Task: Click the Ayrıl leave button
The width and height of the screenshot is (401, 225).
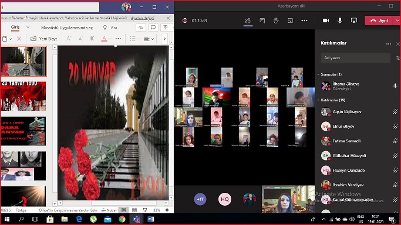Action: click(x=379, y=21)
